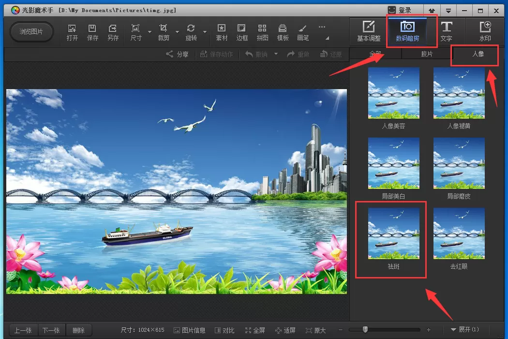Open the 文字 text panel

446,31
